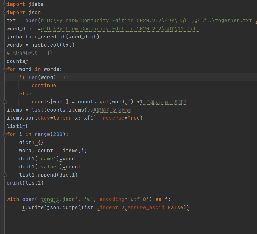Click the 'together.txt' file name in the open path

[x=234, y=20]
